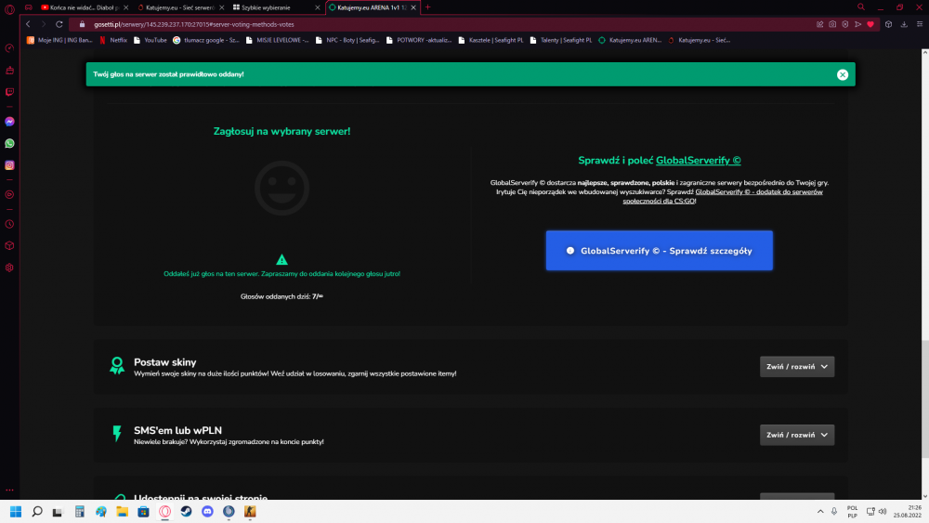Open the toolbar extensions cube icon

point(888,24)
